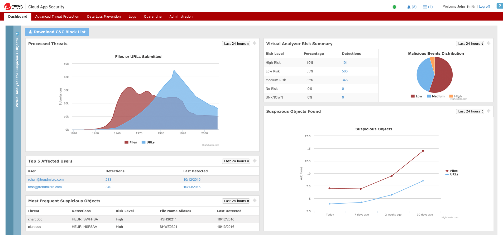
Task: Click Download C&C Block List button
Action: point(57,32)
